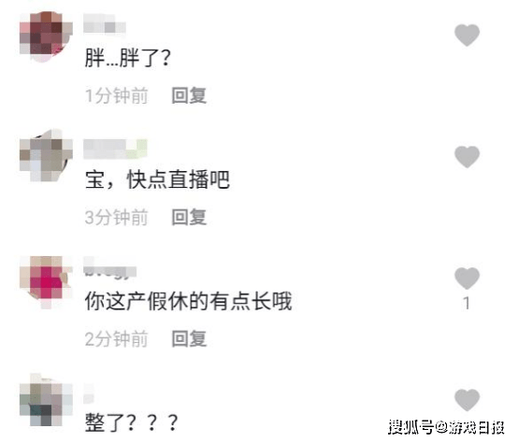518x443 pixels.
Task: Click 回复 under "宝,快点直播吧" comment
Action: click(189, 217)
